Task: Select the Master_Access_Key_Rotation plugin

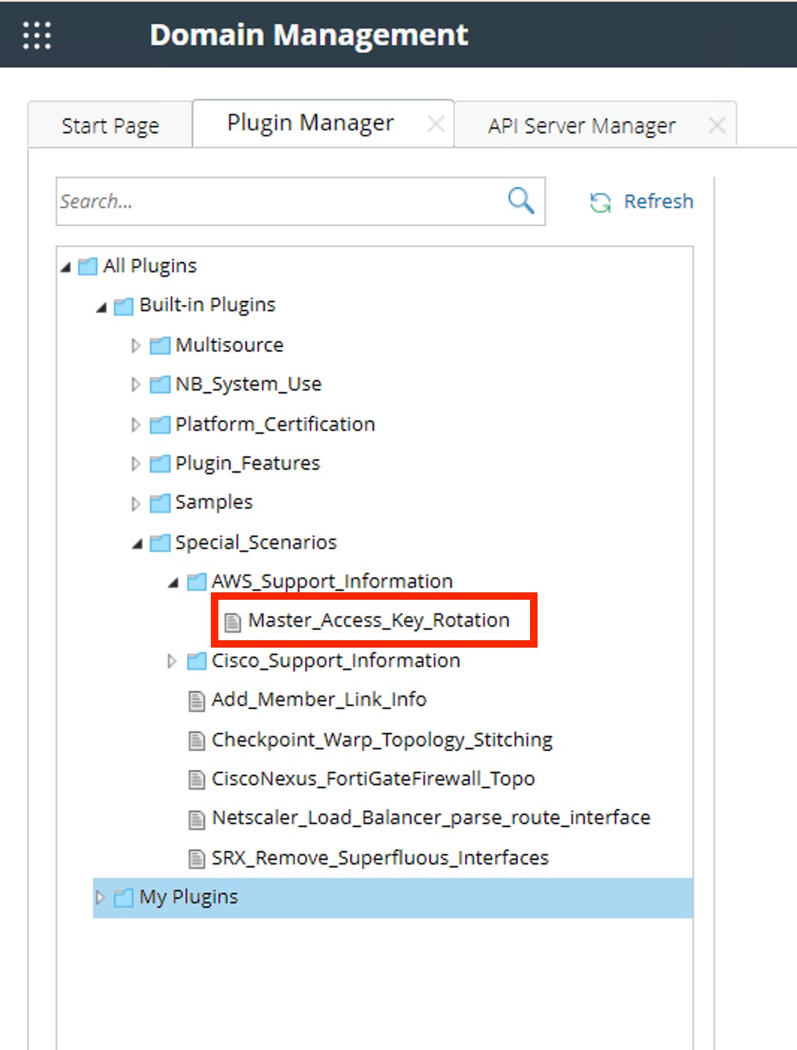Action: (378, 620)
